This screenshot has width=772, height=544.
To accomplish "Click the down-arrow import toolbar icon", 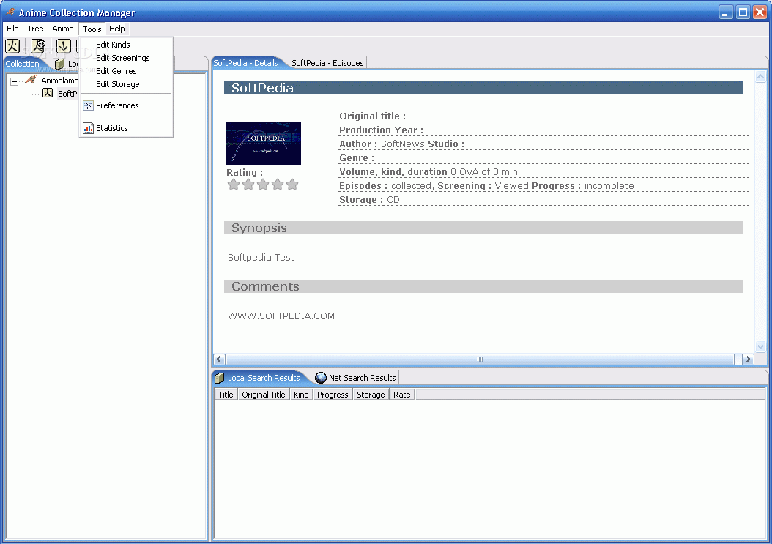I will click(x=63, y=46).
